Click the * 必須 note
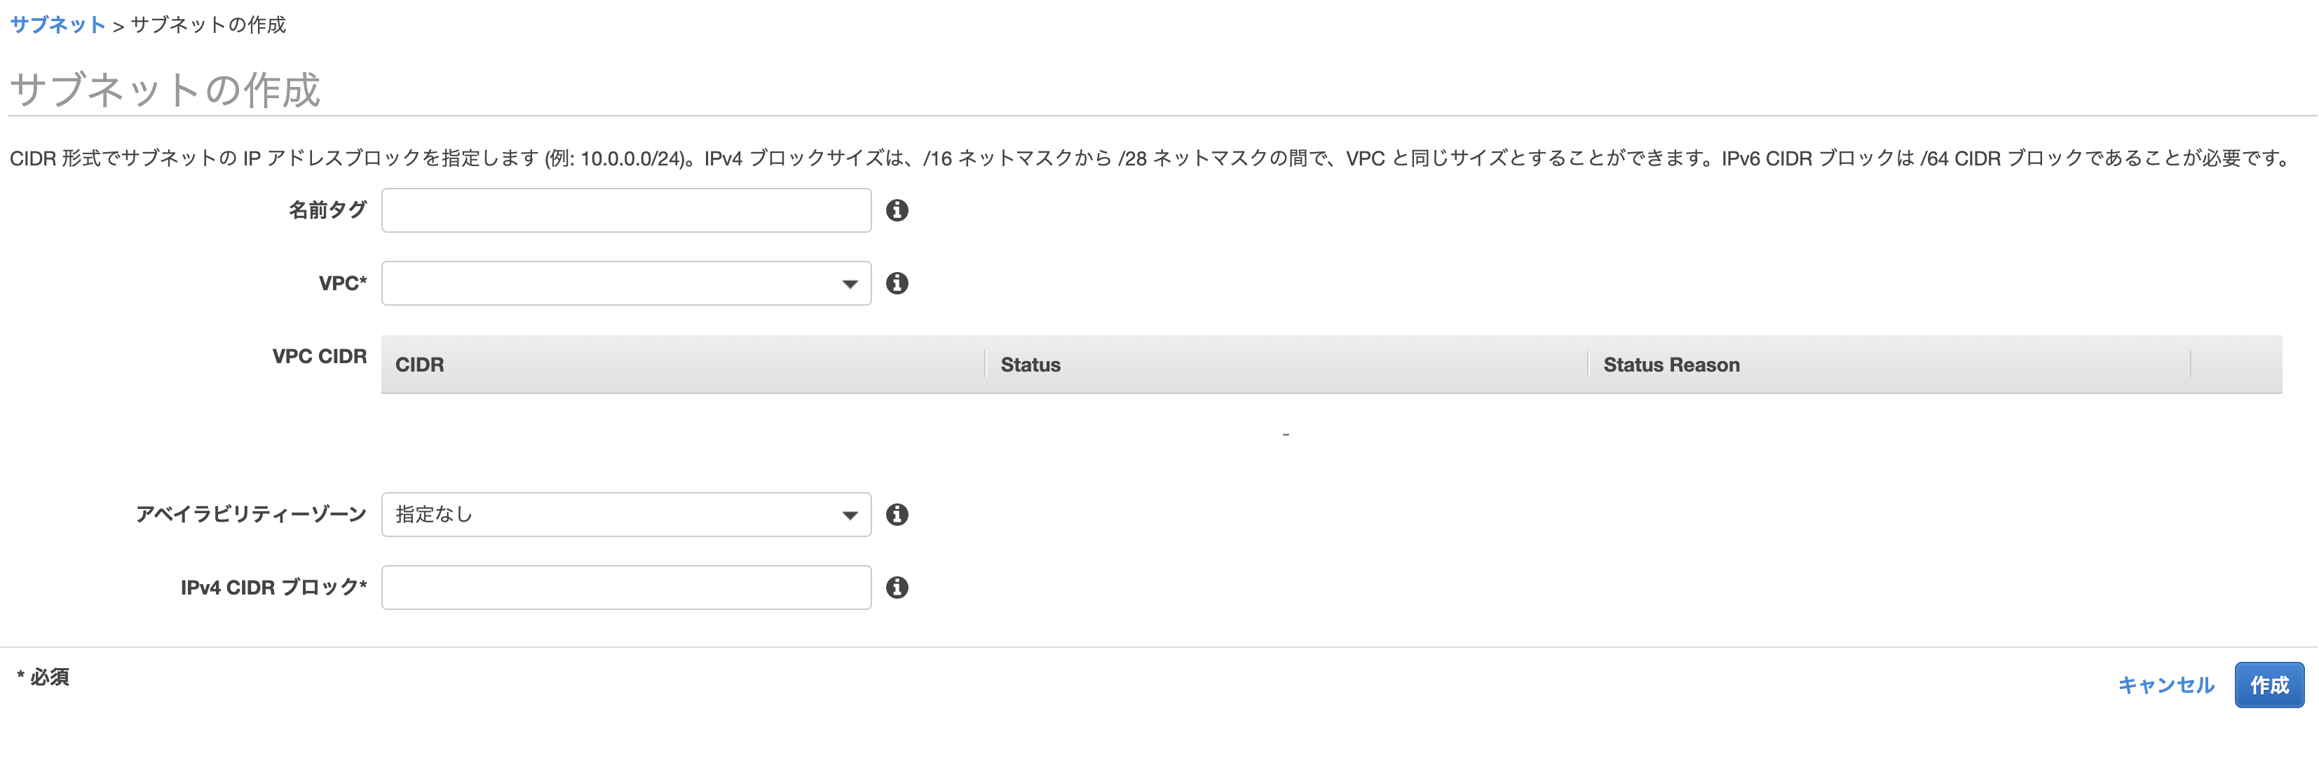This screenshot has height=774, width=2319. point(43,677)
